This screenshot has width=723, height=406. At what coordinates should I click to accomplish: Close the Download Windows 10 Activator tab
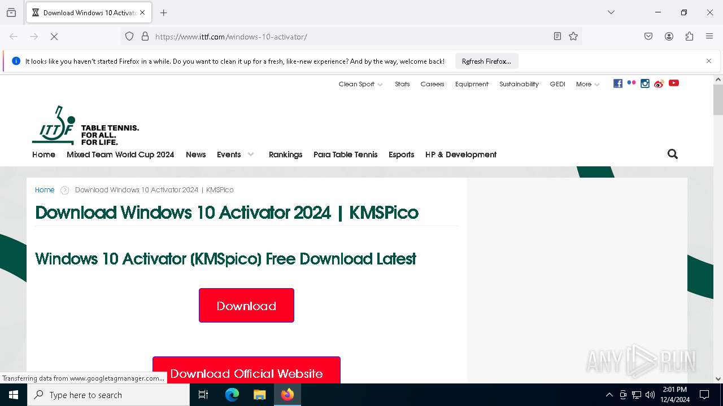pos(142,12)
